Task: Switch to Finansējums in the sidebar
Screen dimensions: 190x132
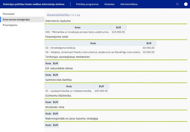Action: pos(10,25)
